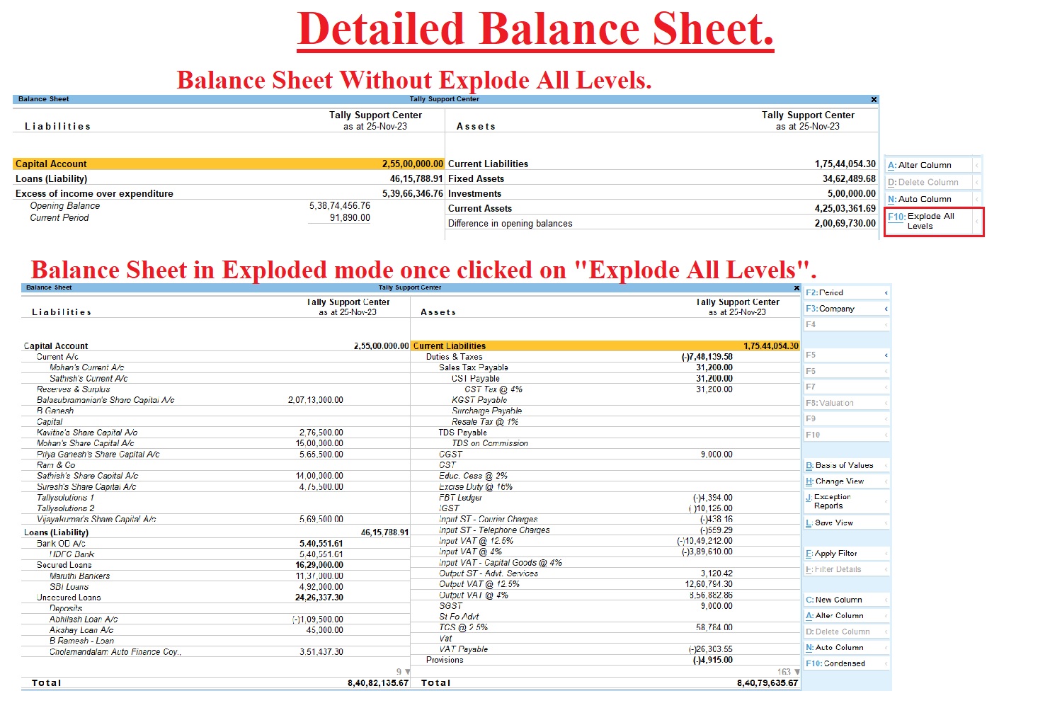Select highlighted Capital Account row
This screenshot has width=1062, height=708.
(228, 164)
